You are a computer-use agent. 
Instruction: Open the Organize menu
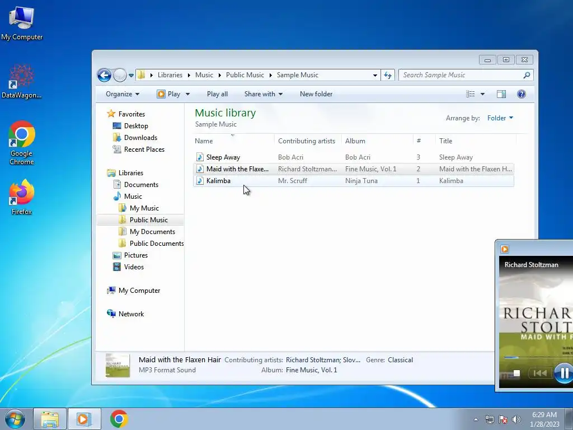123,94
